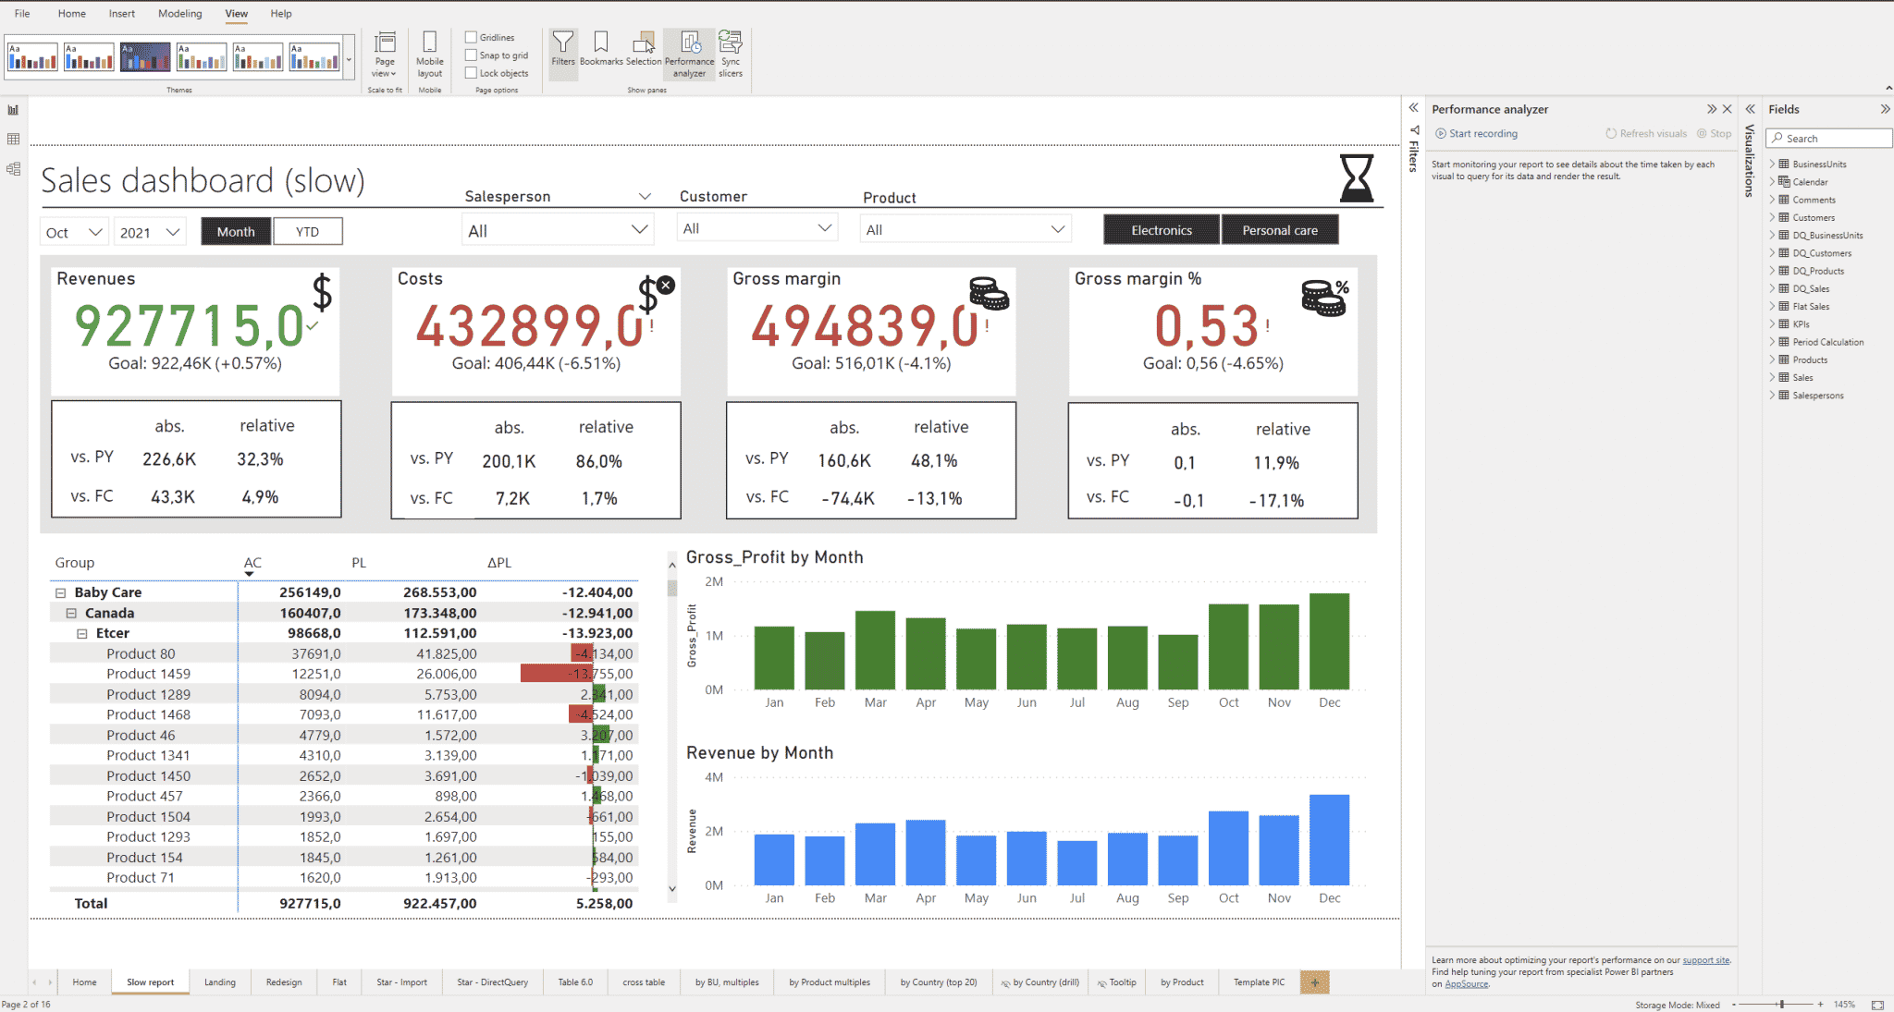
Task: Enable Snap to grid option
Action: coord(472,55)
